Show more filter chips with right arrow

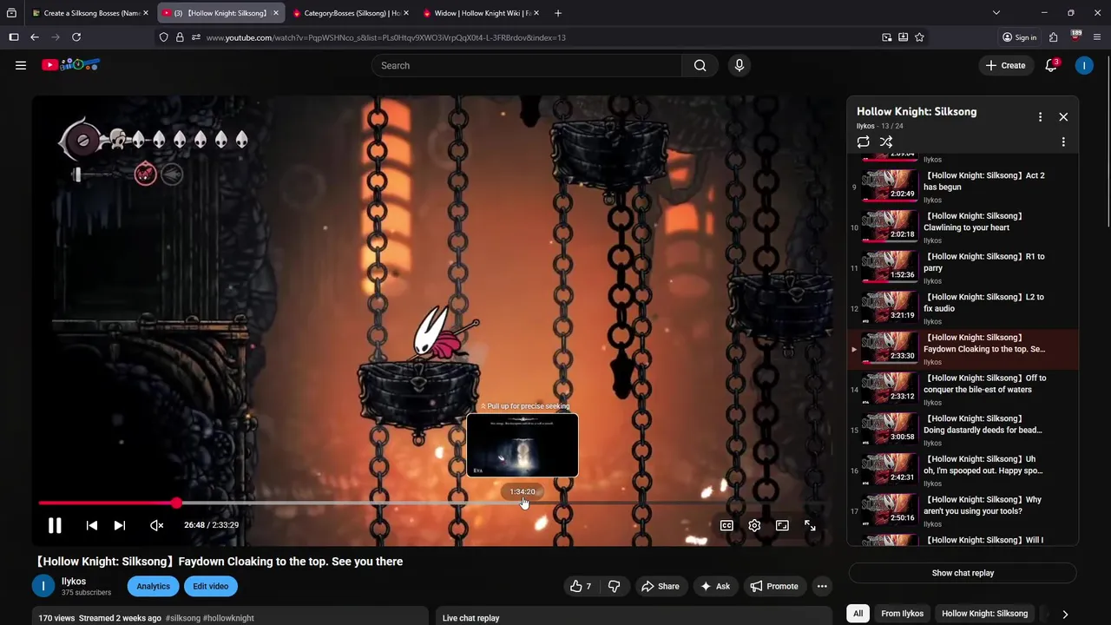[x=1065, y=614]
